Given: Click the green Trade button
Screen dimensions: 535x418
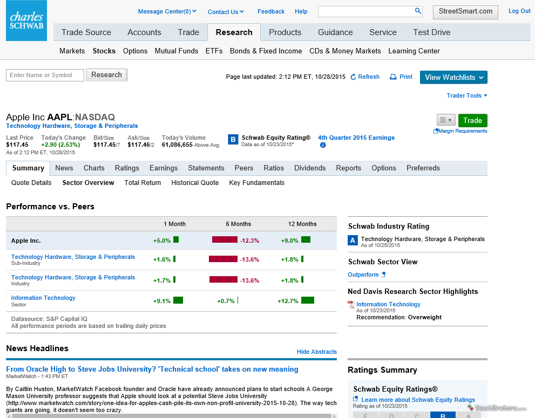Looking at the screenshot, I should pos(472,120).
